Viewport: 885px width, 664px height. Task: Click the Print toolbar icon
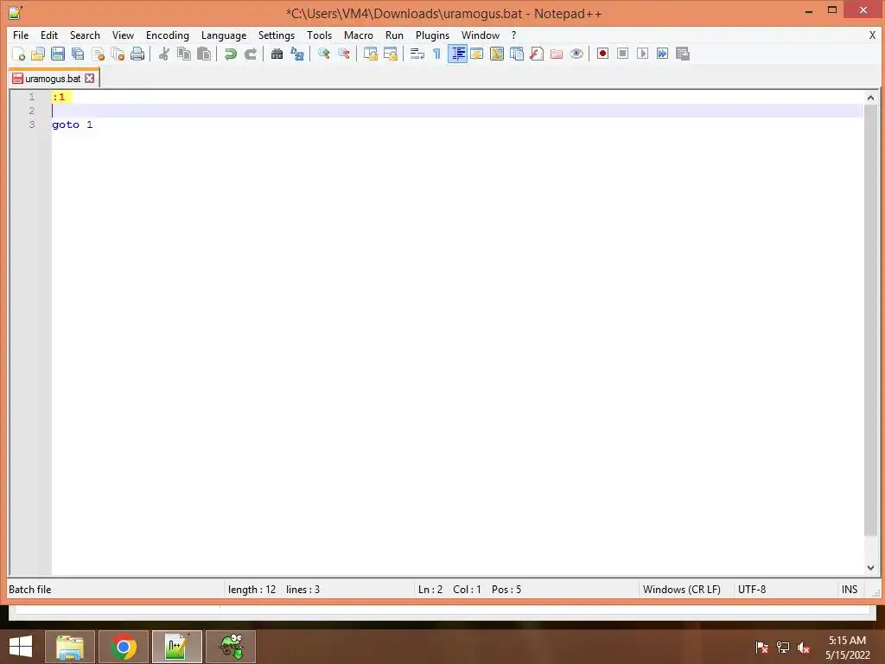point(137,54)
